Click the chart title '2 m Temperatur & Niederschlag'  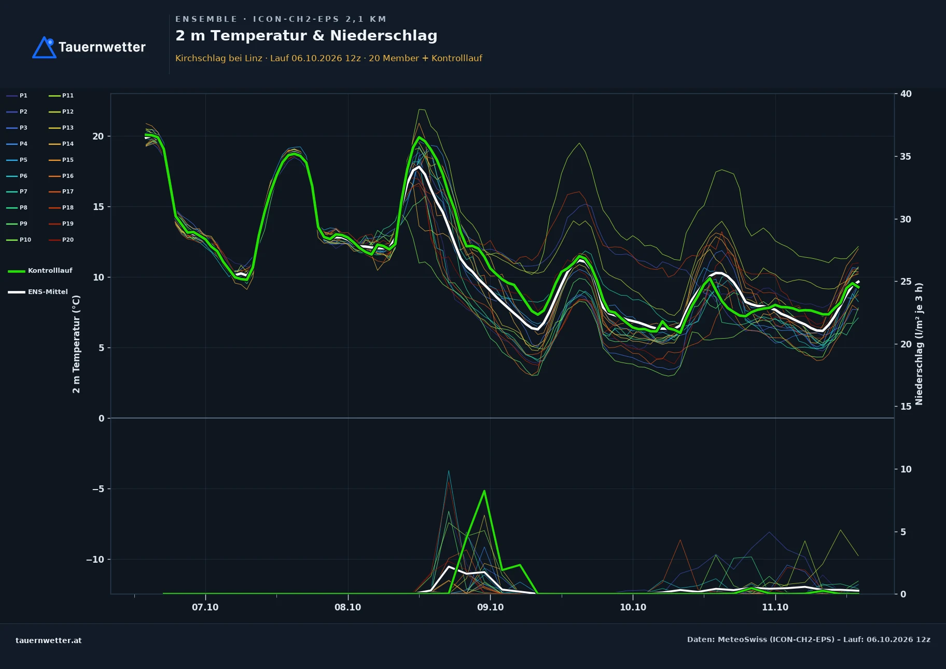point(307,36)
